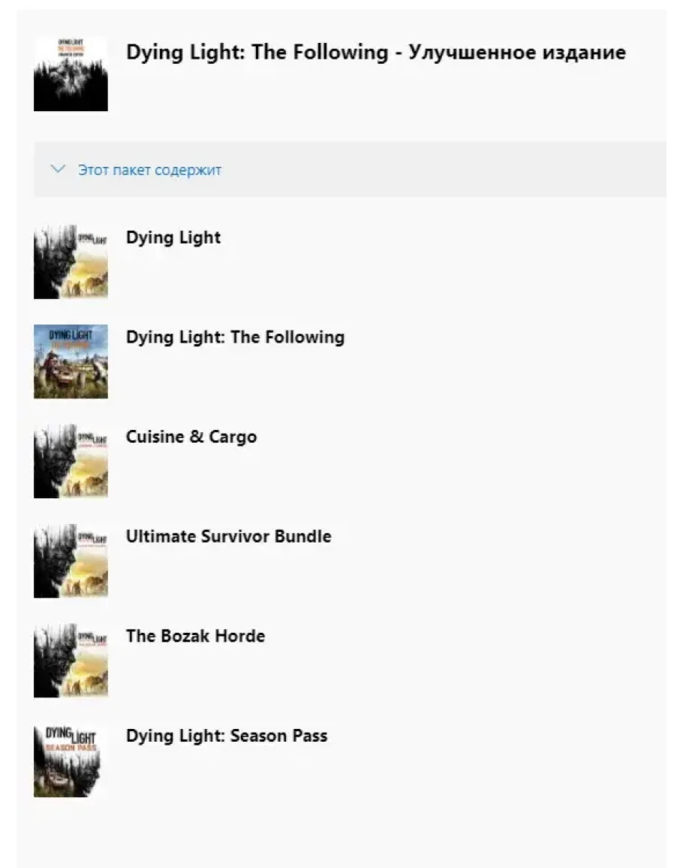Open 'The Bozak Horde' title

pos(195,636)
